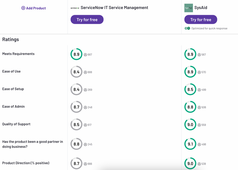This screenshot has width=238, height=170.
Task: Select ServiceNow's 687 reviewer count
Action: click(90, 55)
